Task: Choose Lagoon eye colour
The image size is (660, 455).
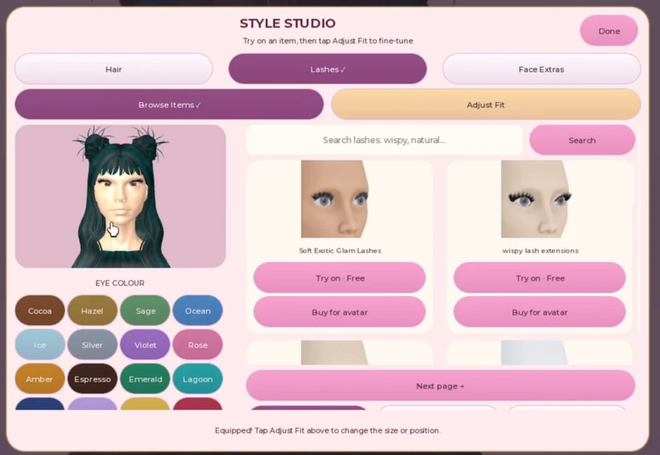Action: point(198,379)
